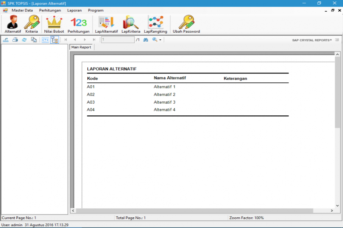Expand the zoom level dropdown arrow
This screenshot has width=343, height=228.
pyautogui.click(x=160, y=40)
